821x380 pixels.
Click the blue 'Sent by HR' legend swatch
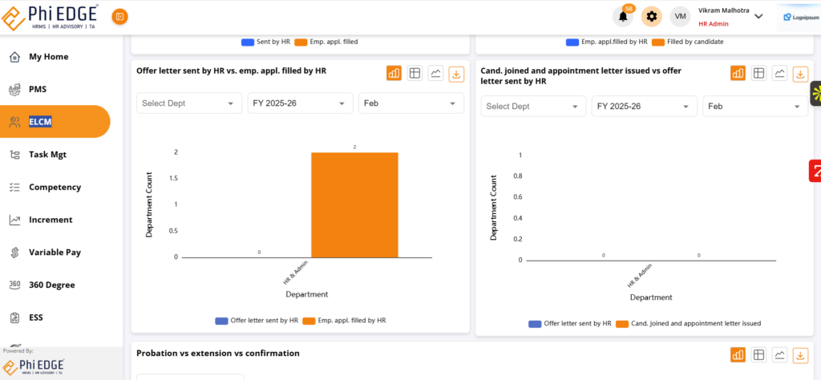click(247, 42)
